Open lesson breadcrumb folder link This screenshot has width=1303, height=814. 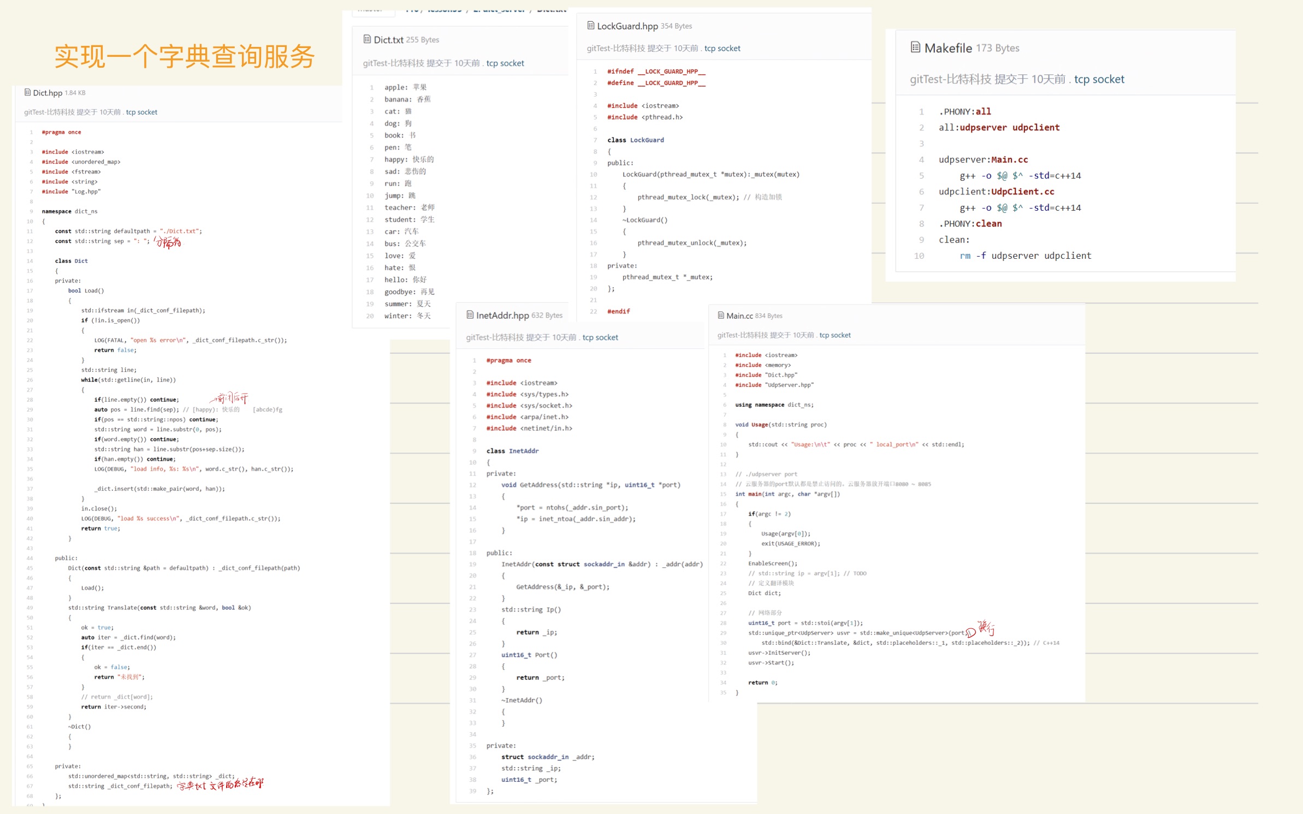click(x=444, y=10)
